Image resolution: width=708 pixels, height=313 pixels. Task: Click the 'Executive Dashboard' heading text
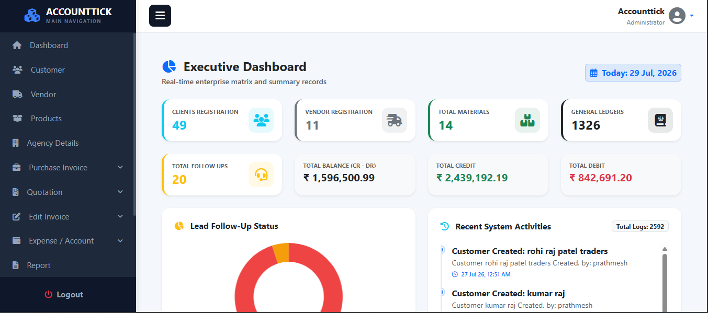coord(245,67)
